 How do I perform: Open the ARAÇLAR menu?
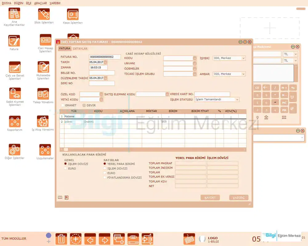[x=41, y=3]
